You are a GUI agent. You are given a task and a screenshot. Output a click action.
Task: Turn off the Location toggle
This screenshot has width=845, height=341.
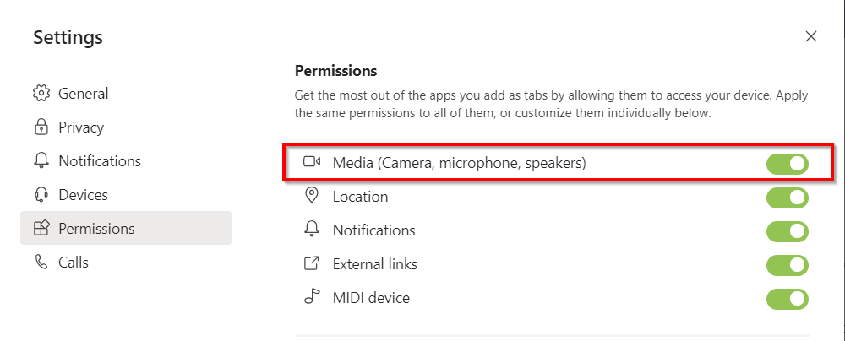click(x=787, y=198)
